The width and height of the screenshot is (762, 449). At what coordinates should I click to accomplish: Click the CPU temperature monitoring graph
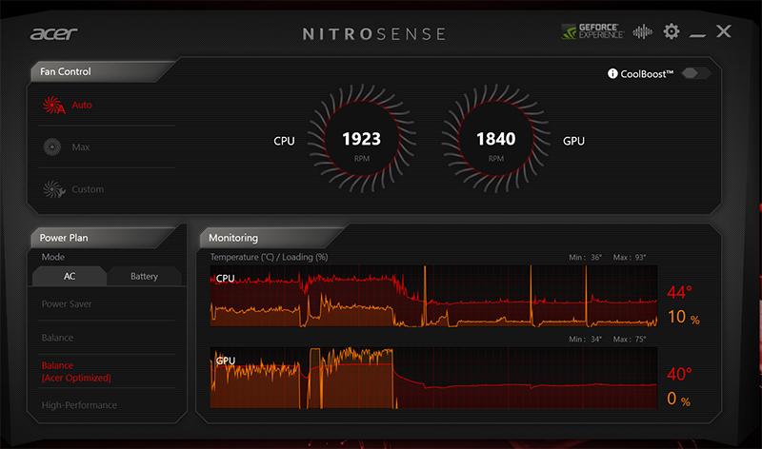pyautogui.click(x=433, y=297)
